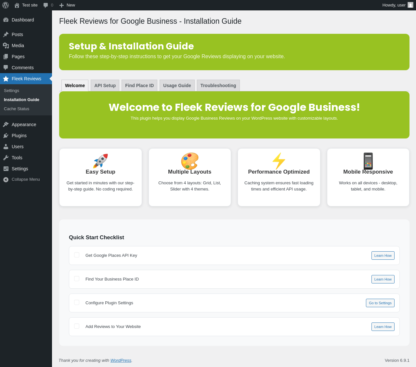Click the WordPress logo icon
The height and width of the screenshot is (367, 416).
coord(6,5)
